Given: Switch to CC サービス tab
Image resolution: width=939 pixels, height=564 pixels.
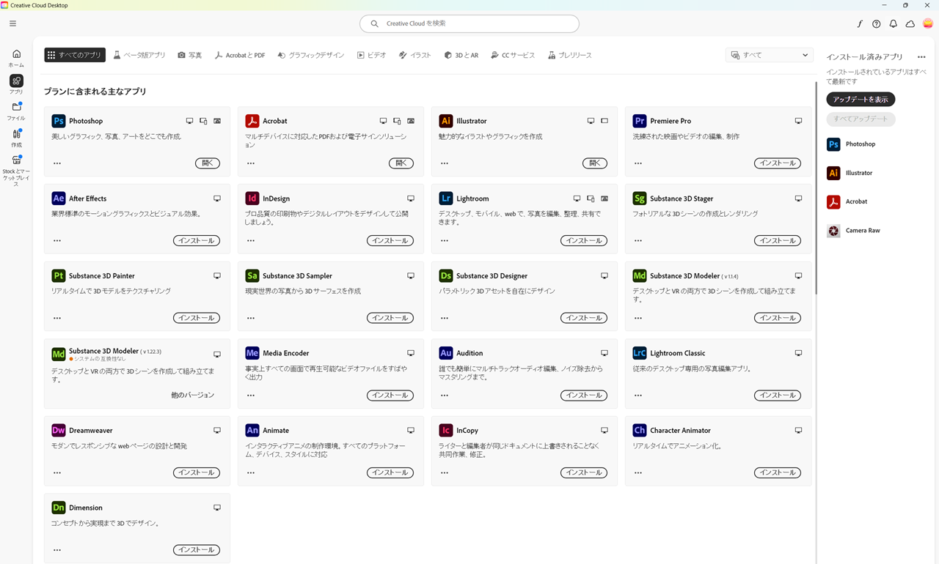Looking at the screenshot, I should point(514,55).
